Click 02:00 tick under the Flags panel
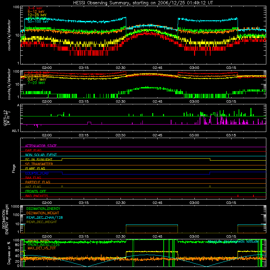 click(47, 203)
